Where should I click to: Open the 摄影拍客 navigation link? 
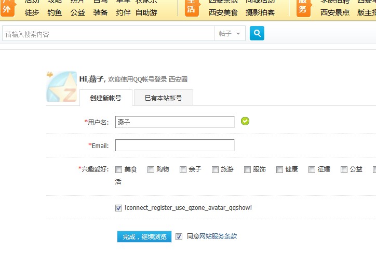pyautogui.click(x=260, y=12)
